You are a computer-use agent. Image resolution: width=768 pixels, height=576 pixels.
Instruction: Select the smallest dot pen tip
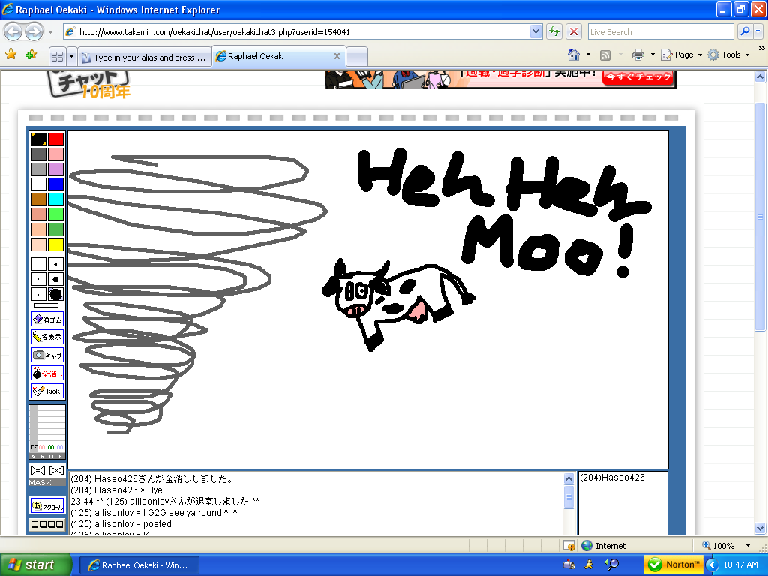pyautogui.click(x=37, y=278)
